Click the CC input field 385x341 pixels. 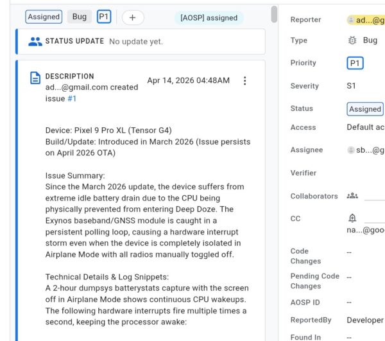(x=375, y=218)
